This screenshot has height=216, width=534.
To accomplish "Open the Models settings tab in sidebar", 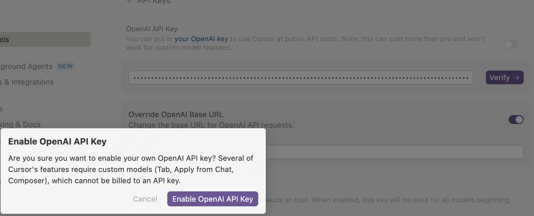I will point(42,40).
